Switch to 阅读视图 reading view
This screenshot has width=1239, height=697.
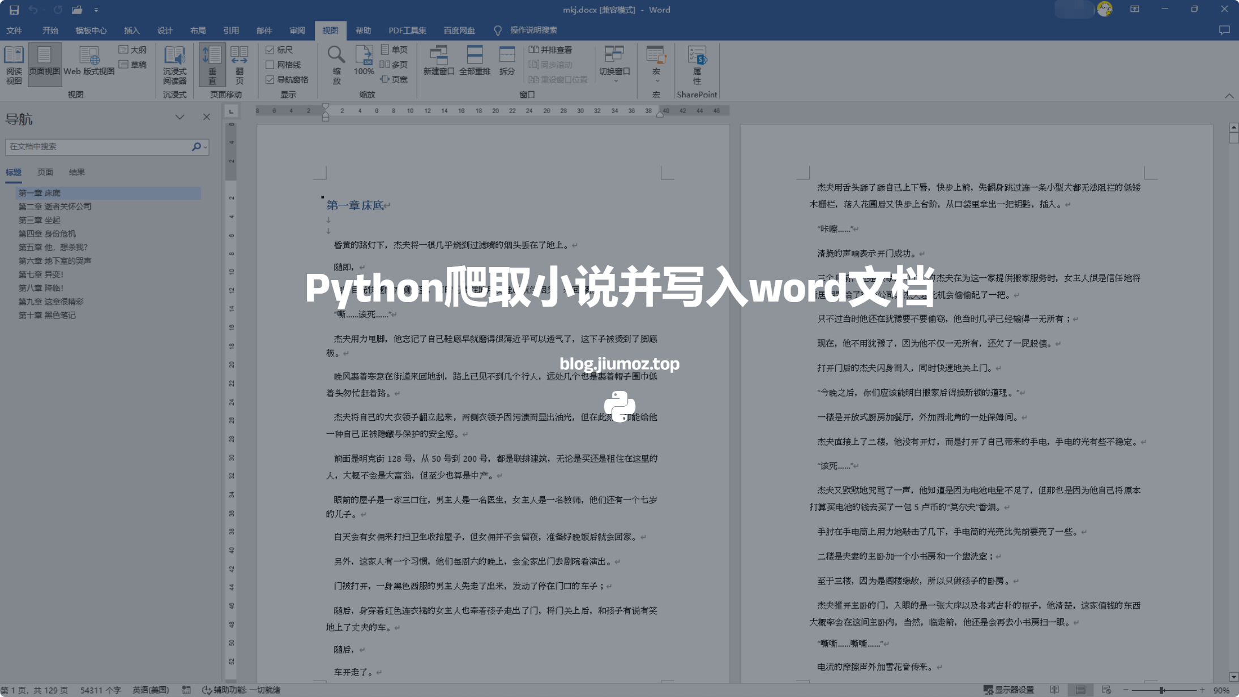14,65
